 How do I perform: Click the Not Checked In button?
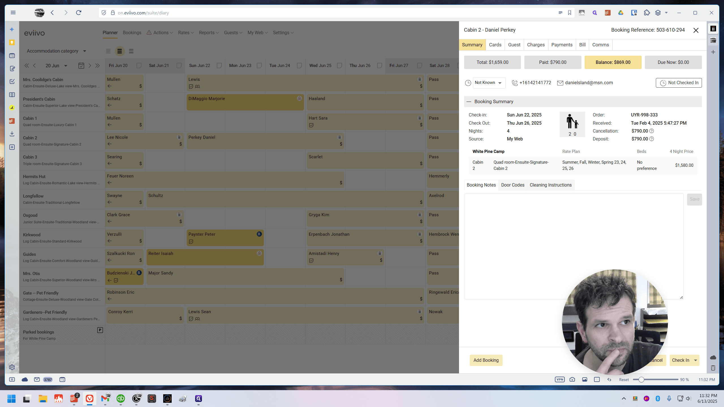click(x=679, y=83)
